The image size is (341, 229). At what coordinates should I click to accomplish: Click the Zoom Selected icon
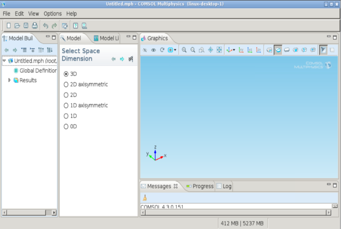[x=210, y=50]
